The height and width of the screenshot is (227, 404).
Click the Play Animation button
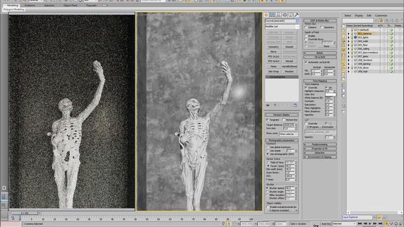[x=371, y=224]
